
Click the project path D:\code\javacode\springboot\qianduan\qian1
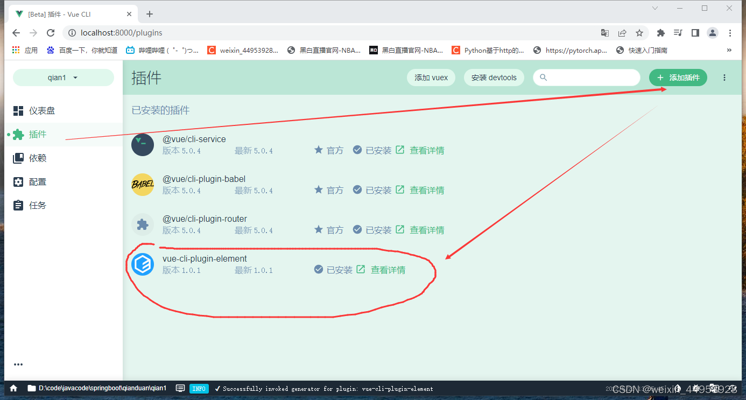click(102, 388)
